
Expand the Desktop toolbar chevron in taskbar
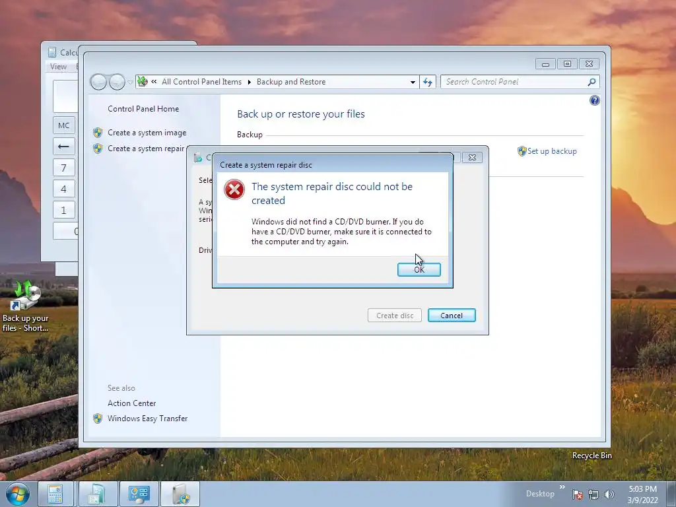coord(562,487)
